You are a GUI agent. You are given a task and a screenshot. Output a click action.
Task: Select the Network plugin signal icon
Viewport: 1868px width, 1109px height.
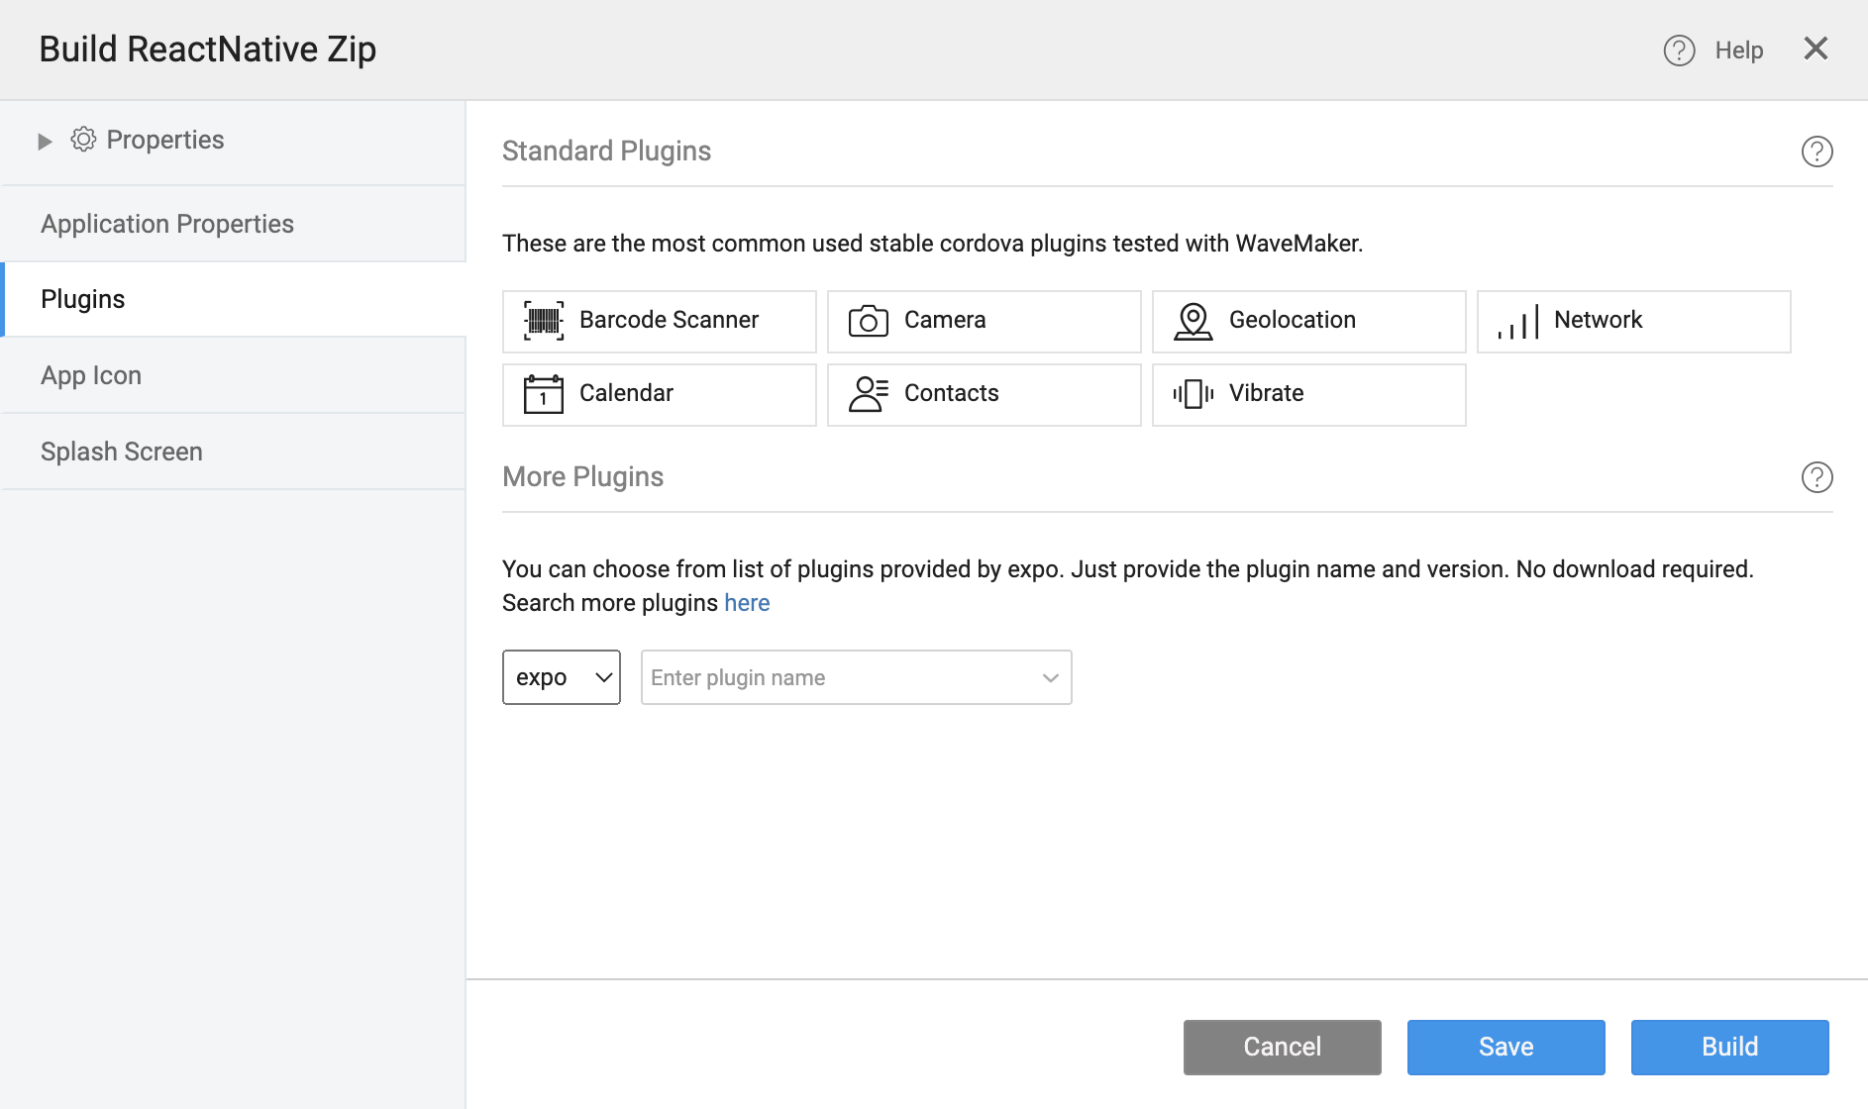[1517, 321]
